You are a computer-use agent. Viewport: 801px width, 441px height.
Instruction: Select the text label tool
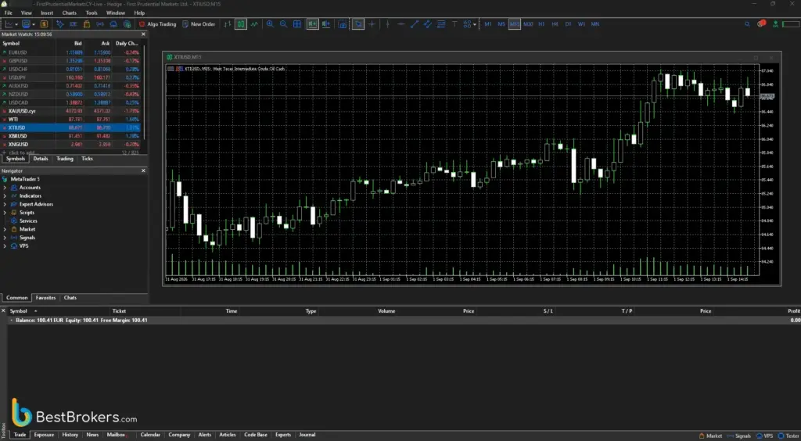pos(454,24)
